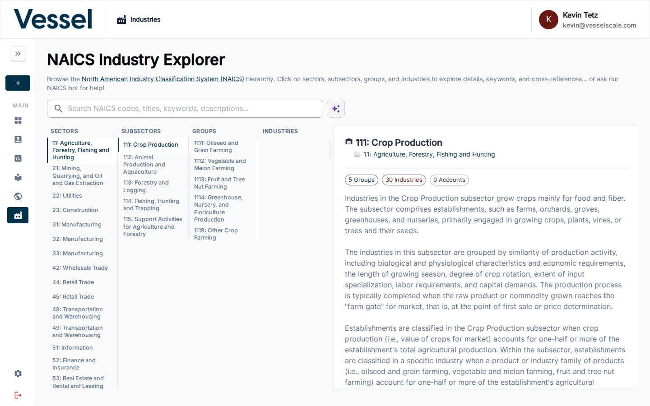Select sector 33: Manufacturing
Viewport: 650px width, 406px height.
point(81,254)
